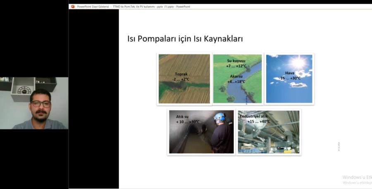This screenshot has height=189, width=372.
Task: Select the sunny sky photo for Hava
Action: point(289,79)
